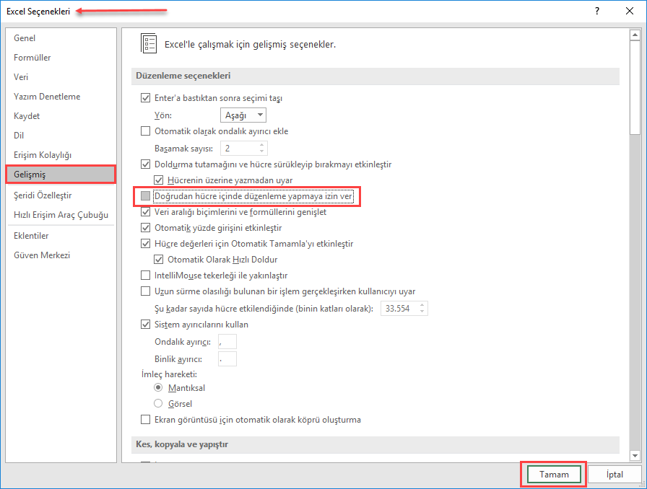Toggle 'Enter'a bastıktan sonra seçimi taşı' checkbox
This screenshot has width=647, height=489.
pos(145,98)
